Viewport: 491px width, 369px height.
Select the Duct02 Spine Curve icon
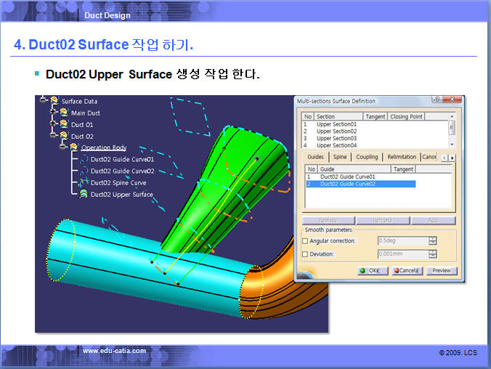click(84, 182)
